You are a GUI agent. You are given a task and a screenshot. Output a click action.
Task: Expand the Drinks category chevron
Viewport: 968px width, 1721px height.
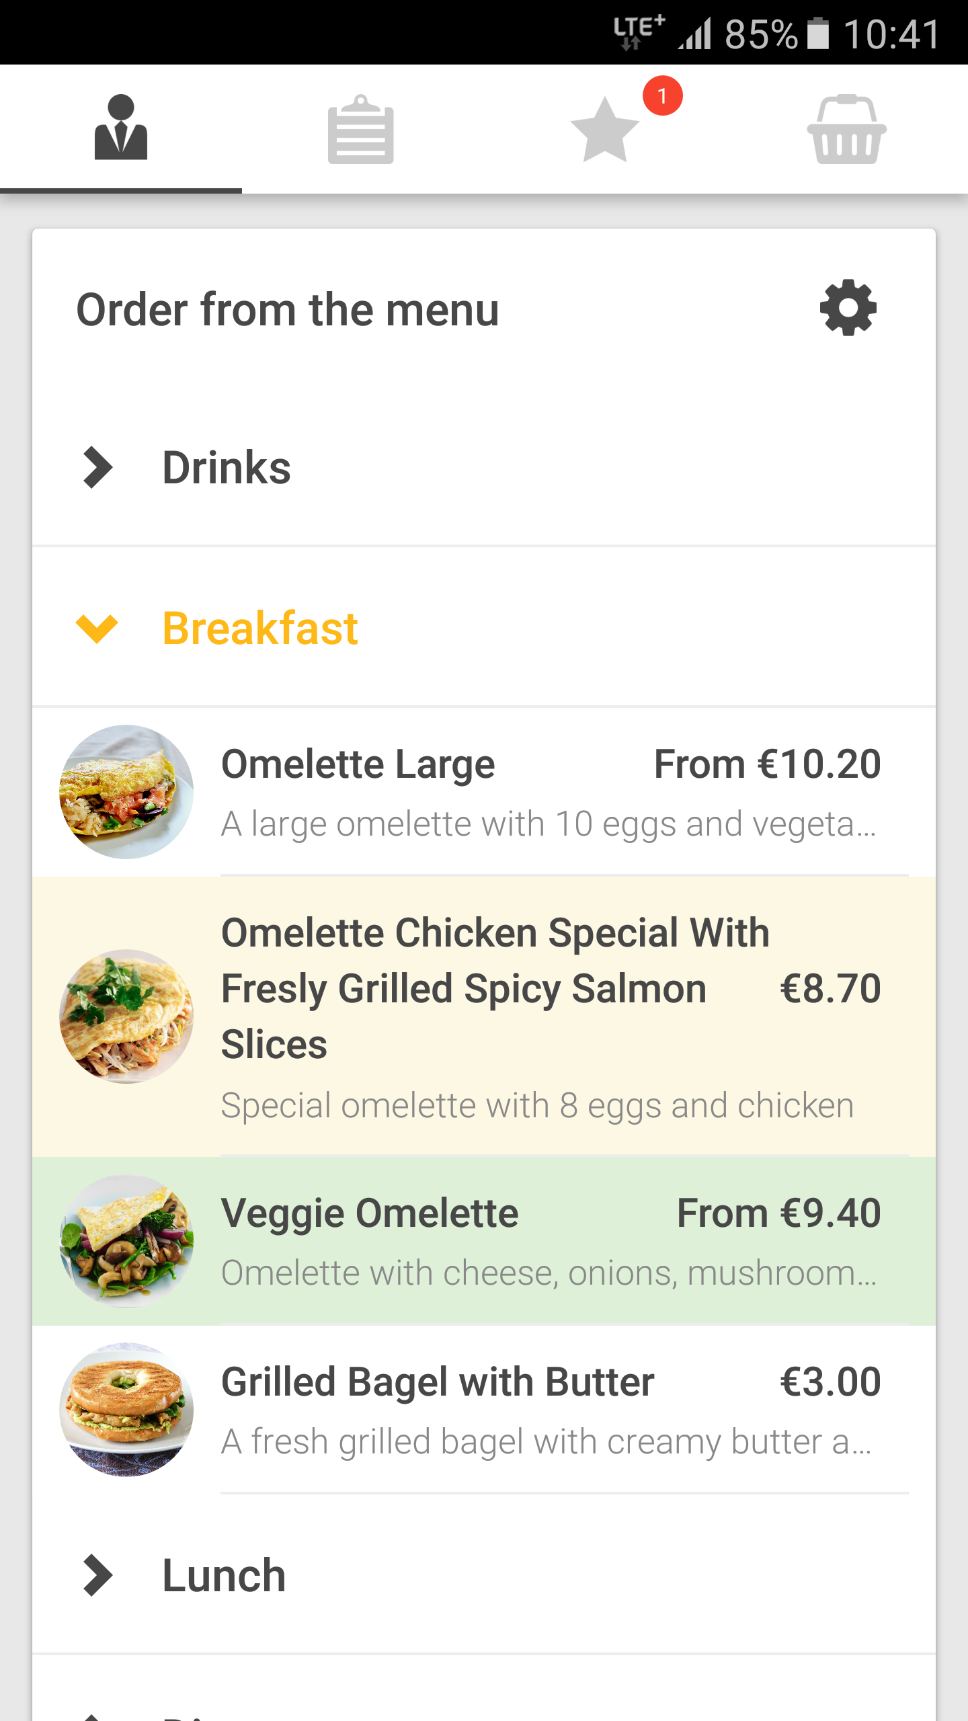pyautogui.click(x=98, y=467)
